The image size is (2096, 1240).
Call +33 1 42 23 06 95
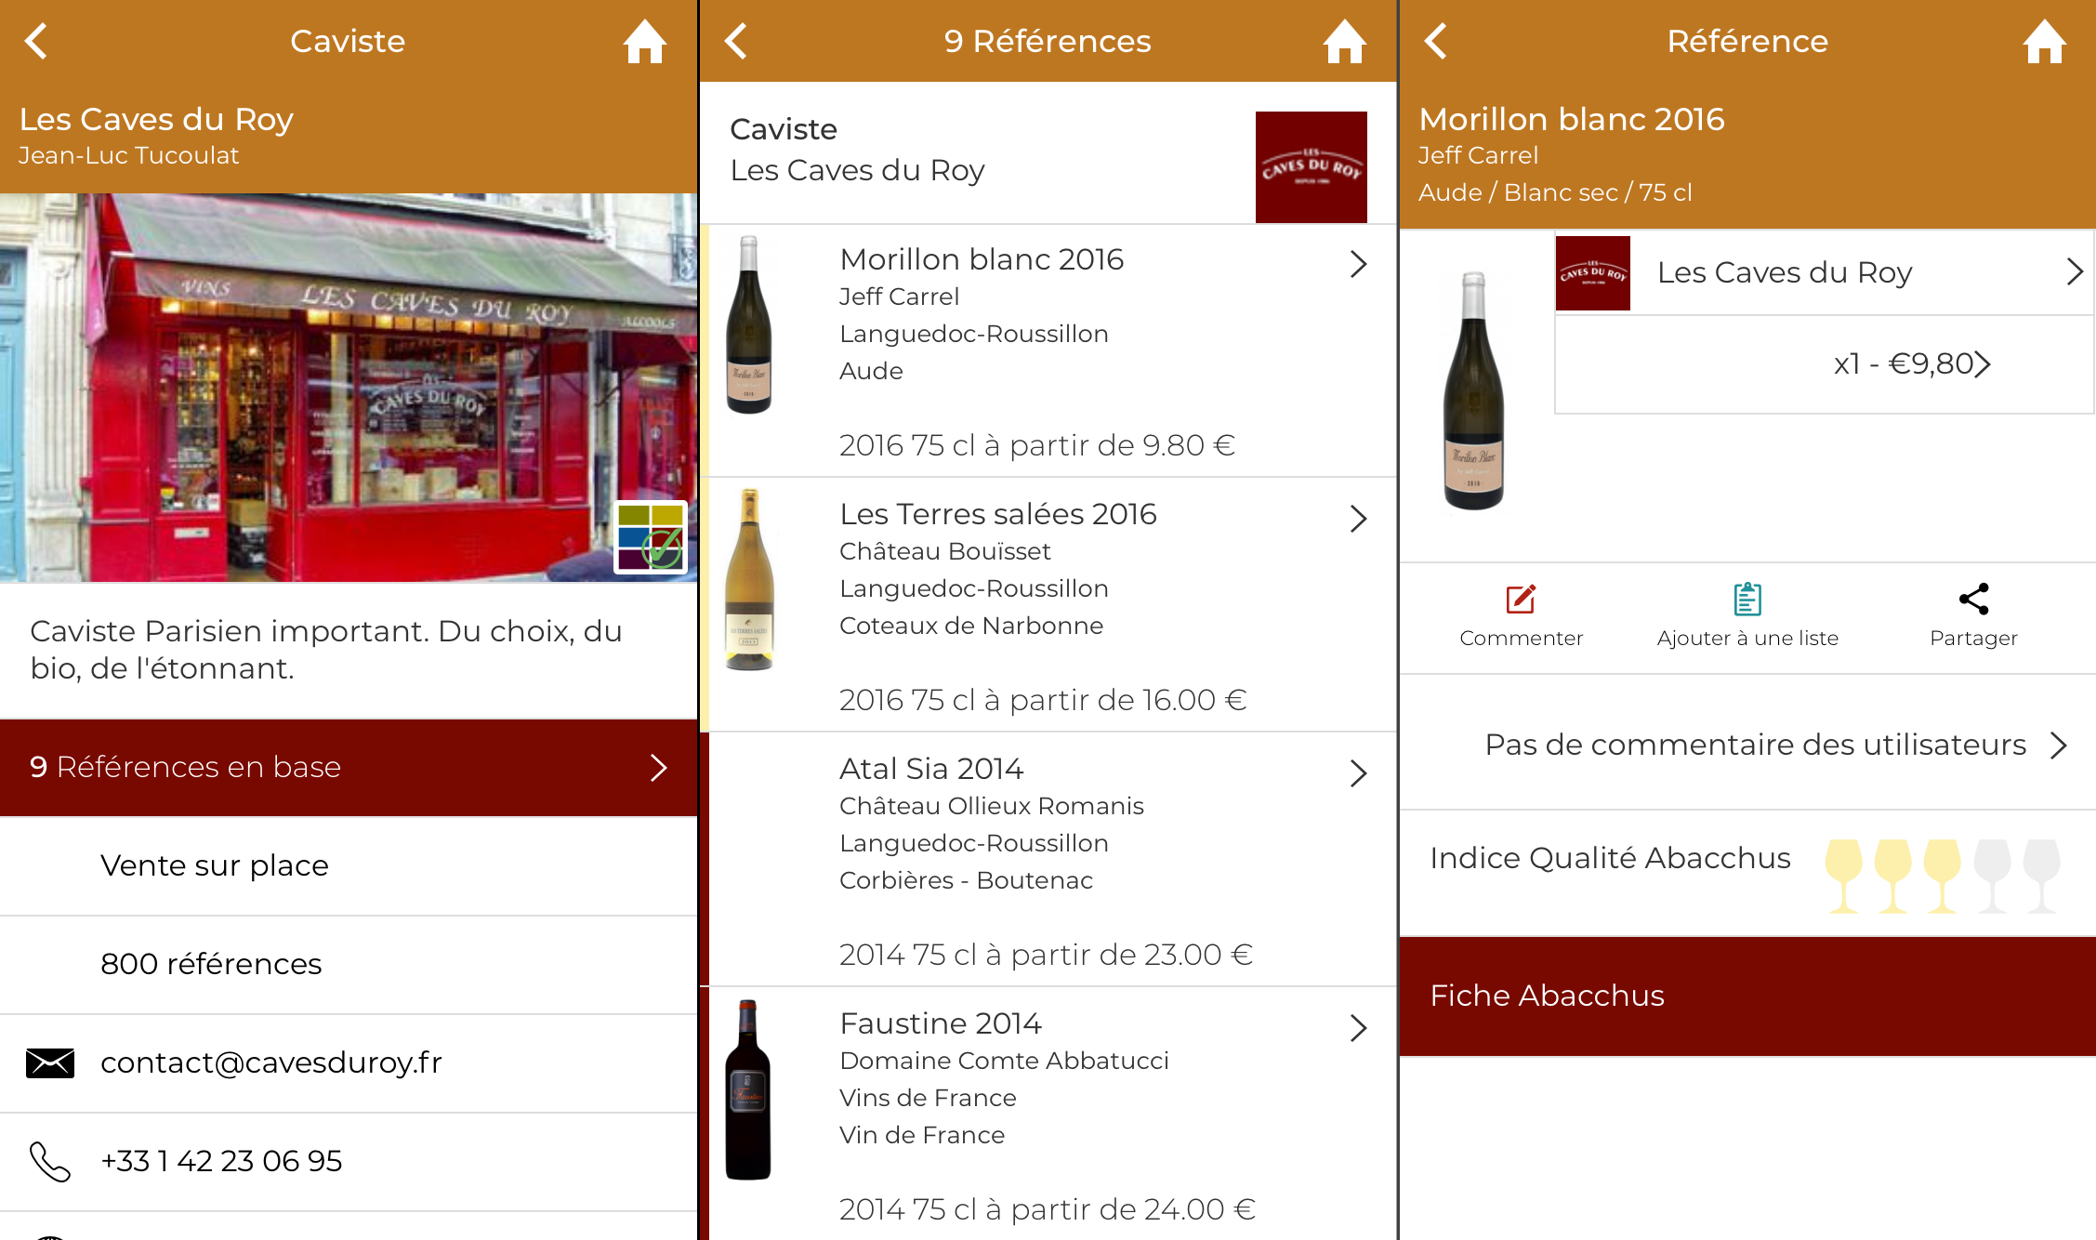coord(221,1161)
